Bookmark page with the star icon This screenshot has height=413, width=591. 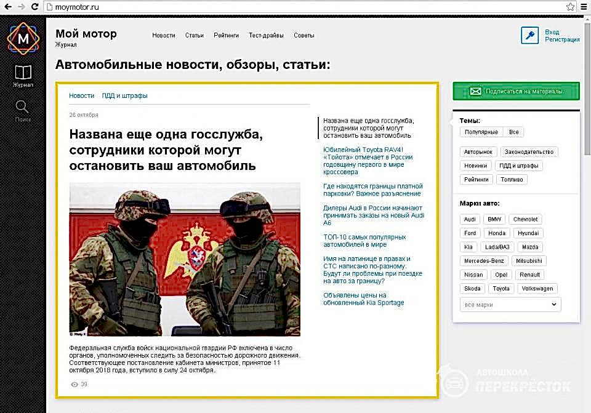click(571, 7)
